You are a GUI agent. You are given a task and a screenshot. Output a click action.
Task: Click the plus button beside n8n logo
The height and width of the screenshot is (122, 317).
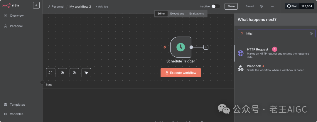(x=36, y=5)
